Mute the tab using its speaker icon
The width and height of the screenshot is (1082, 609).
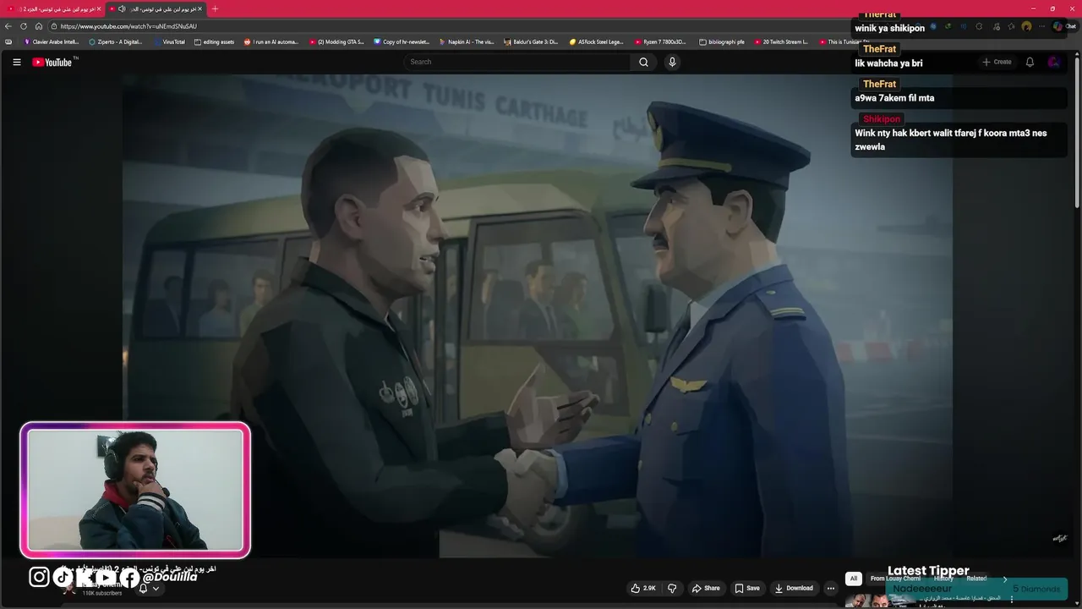pyautogui.click(x=122, y=8)
